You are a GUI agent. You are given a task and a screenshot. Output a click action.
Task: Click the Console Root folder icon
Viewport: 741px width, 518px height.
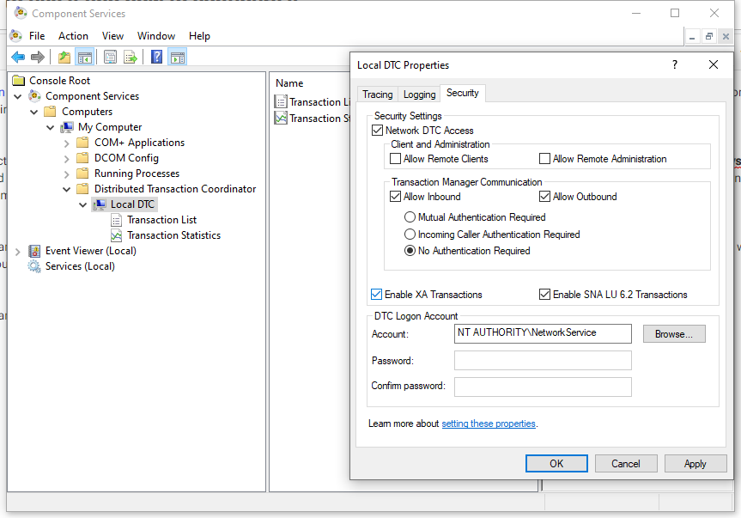(x=19, y=81)
